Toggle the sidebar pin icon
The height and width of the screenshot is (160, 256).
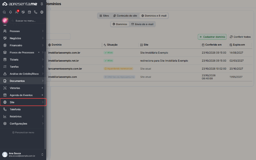click(x=42, y=4)
